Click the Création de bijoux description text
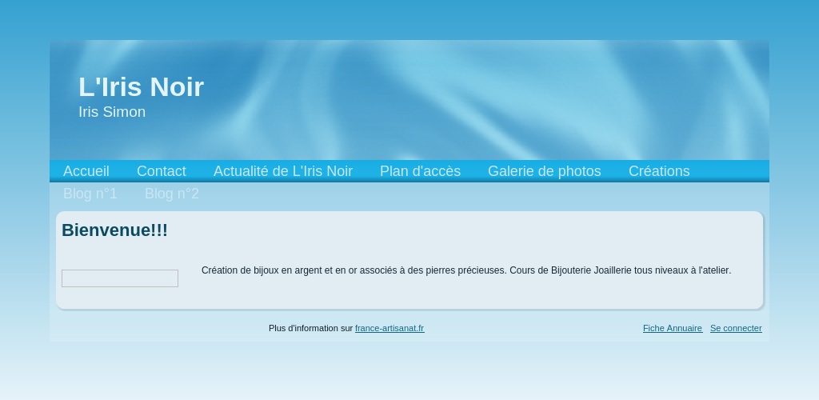The image size is (819, 400). (x=466, y=270)
